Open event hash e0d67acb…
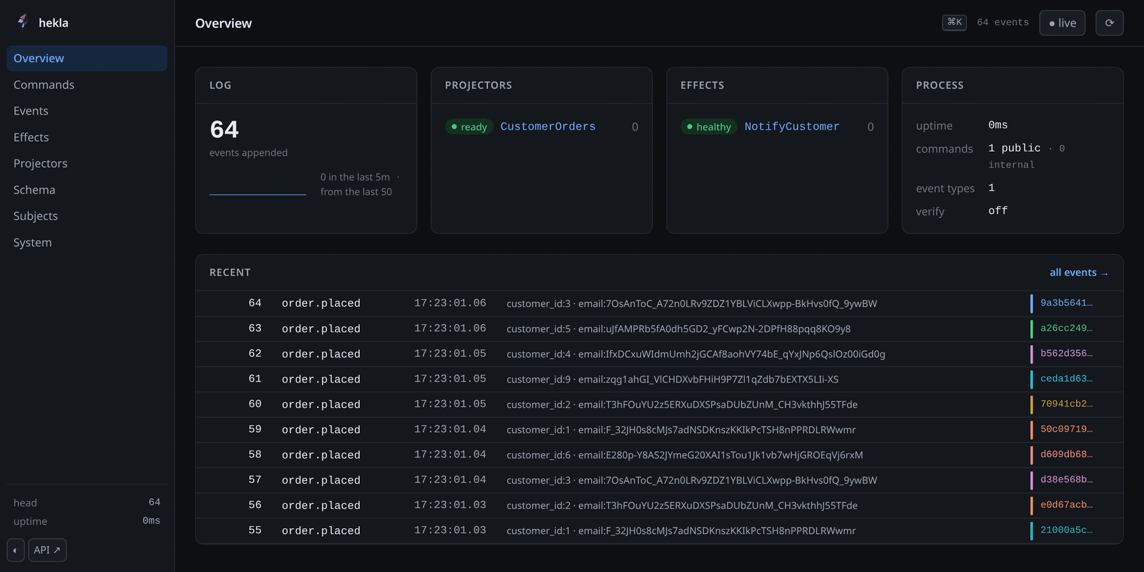1144x572 pixels. [1066, 505]
